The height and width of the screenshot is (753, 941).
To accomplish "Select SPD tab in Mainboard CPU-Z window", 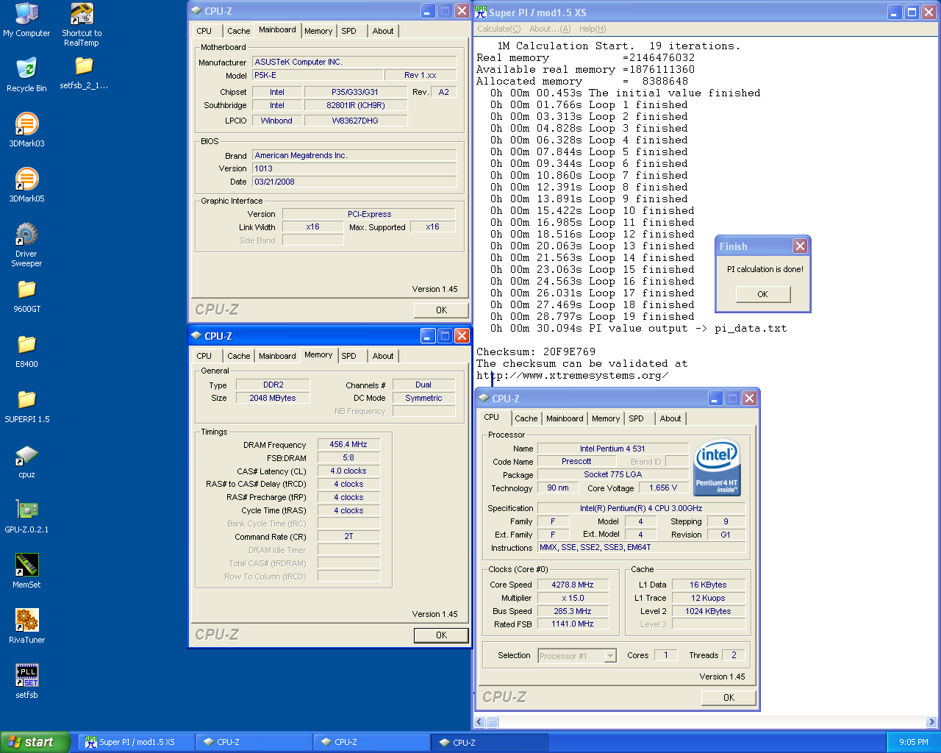I will [349, 31].
